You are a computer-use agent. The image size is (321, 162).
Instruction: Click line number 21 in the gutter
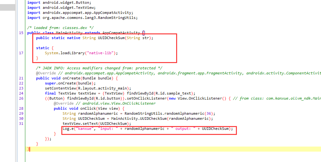click(x=21, y=78)
